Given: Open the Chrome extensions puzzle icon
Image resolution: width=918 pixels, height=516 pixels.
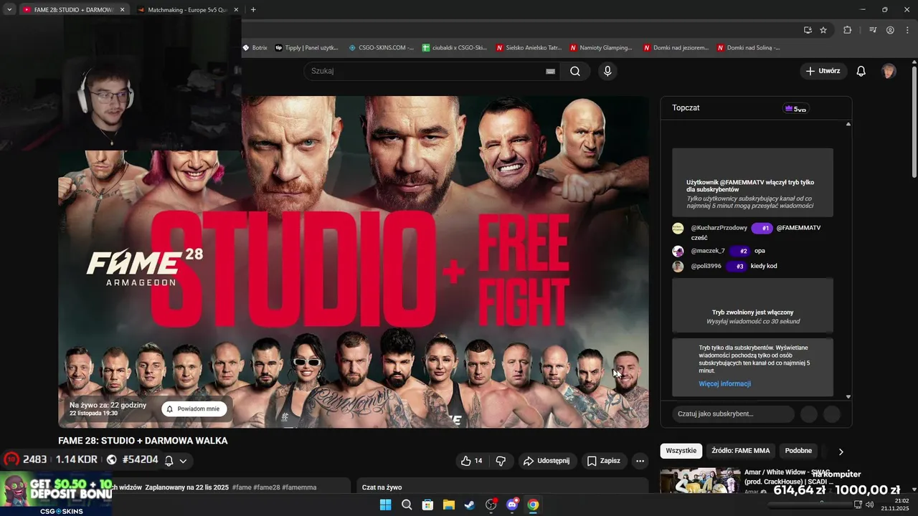Looking at the screenshot, I should click(848, 30).
